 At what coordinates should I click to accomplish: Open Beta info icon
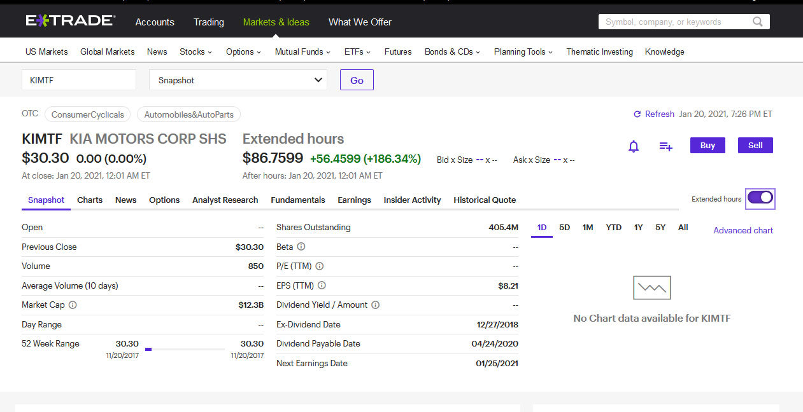[301, 247]
